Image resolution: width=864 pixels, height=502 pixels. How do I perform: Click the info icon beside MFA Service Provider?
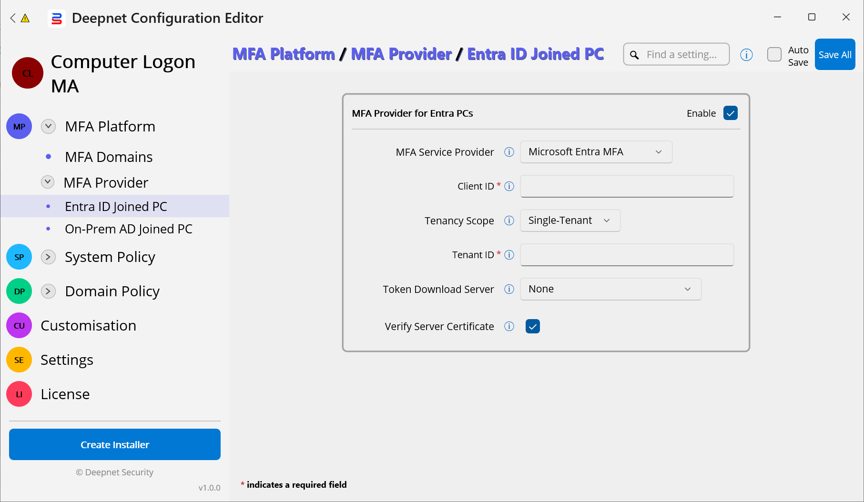coord(509,152)
